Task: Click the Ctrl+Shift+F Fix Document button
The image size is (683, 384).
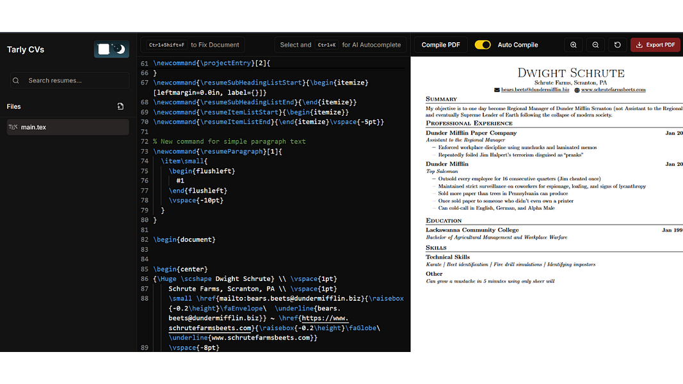Action: (x=193, y=45)
